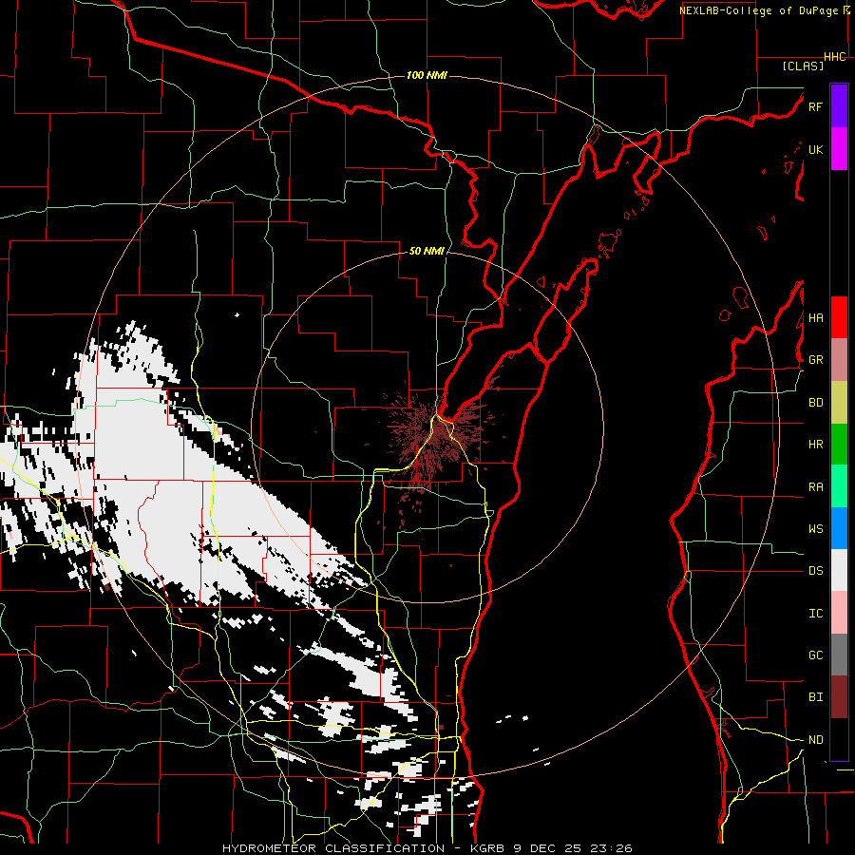
Task: Click the NEXLAB-College of DuPage credit text
Action: [759, 10]
